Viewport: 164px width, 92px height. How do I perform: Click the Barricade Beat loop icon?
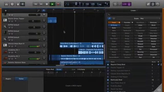(108, 80)
